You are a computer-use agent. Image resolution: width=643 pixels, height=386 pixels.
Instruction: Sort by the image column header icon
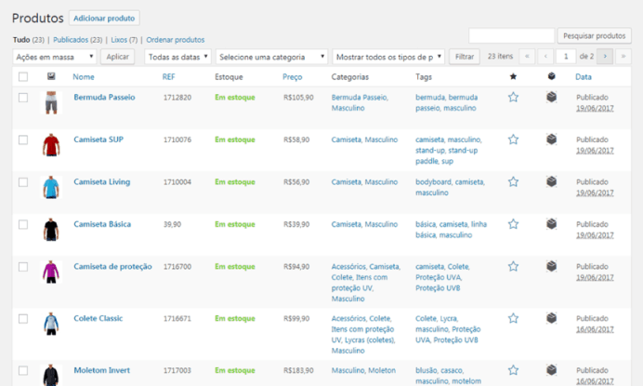pyautogui.click(x=51, y=76)
